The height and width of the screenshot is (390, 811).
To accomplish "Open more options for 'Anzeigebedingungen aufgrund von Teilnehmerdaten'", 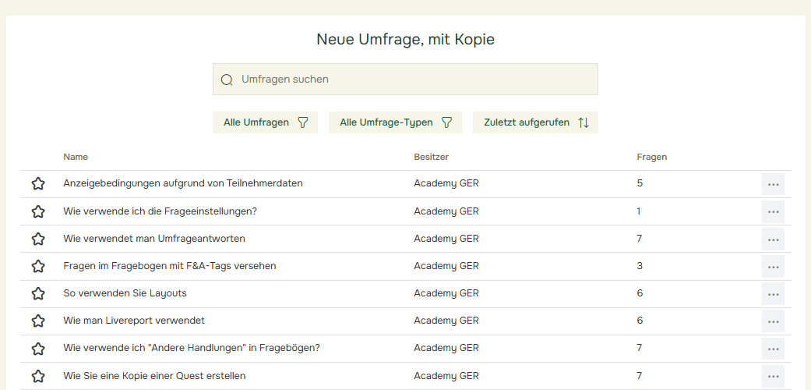I will click(x=773, y=184).
